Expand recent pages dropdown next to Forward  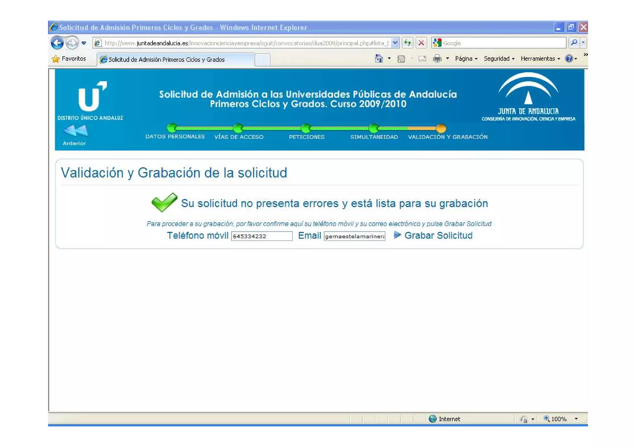(x=84, y=43)
